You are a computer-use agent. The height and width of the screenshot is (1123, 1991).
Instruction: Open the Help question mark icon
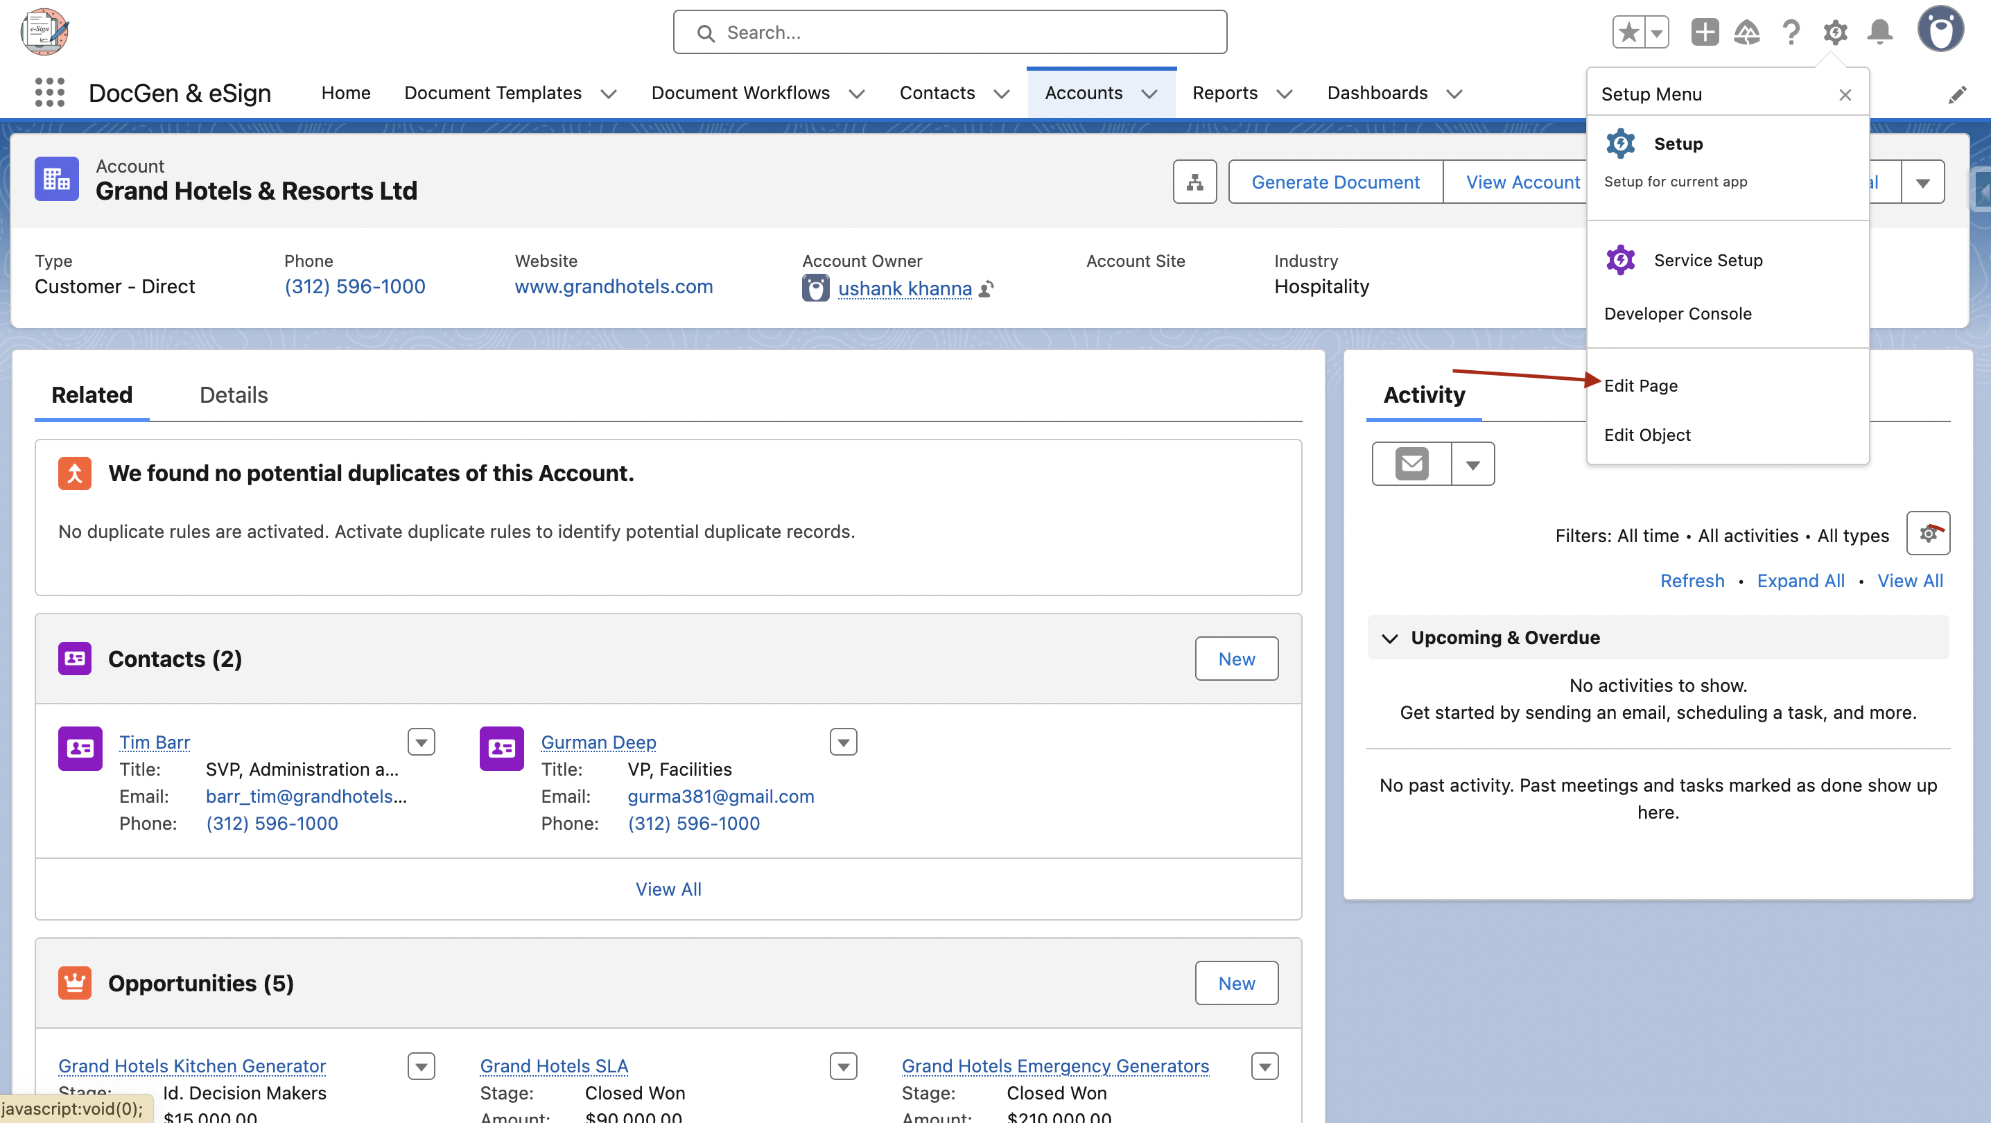click(1790, 32)
